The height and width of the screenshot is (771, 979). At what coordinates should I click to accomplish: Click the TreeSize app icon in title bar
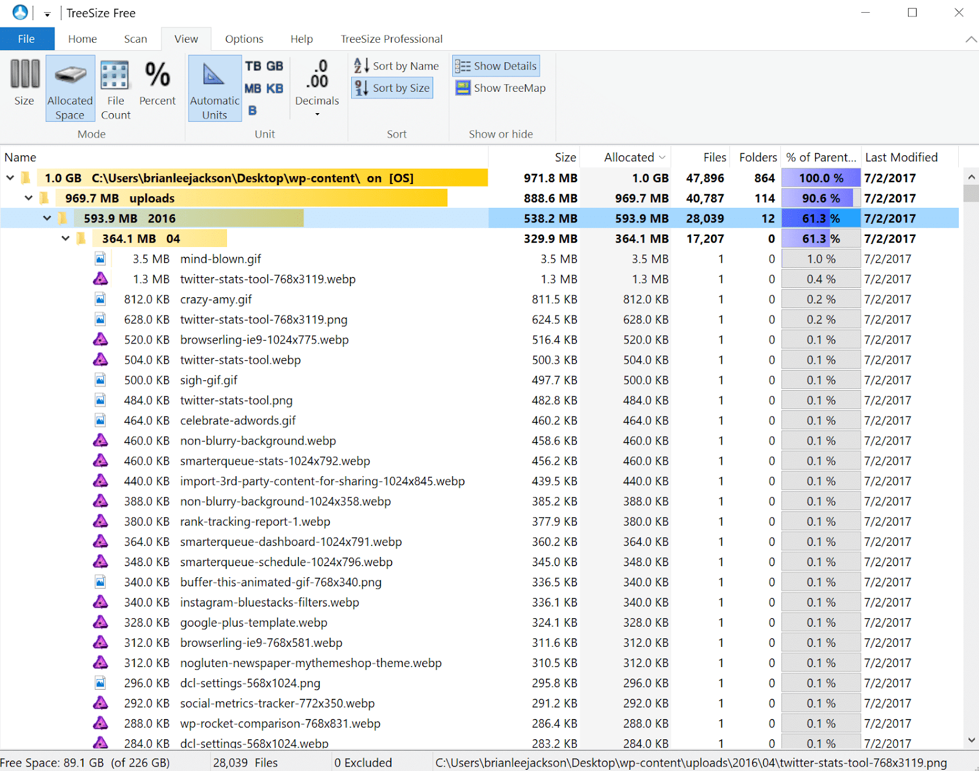20,13
